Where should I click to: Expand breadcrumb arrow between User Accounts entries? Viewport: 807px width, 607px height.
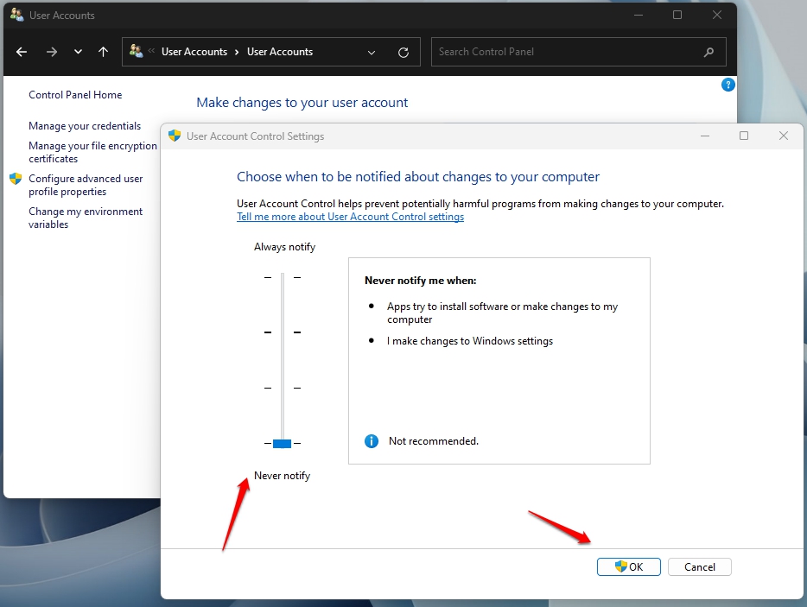click(237, 52)
